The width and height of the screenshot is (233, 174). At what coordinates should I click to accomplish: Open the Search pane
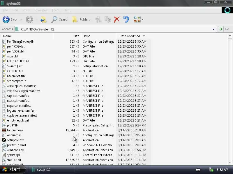[60, 19]
